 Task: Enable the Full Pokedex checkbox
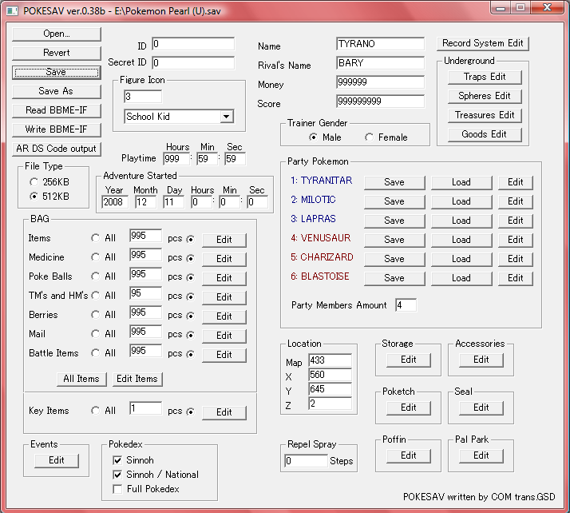click(x=117, y=489)
